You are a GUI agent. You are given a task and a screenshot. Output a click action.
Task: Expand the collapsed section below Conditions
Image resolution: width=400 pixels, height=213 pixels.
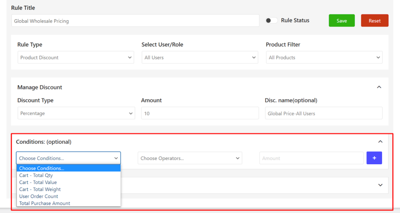(380, 185)
